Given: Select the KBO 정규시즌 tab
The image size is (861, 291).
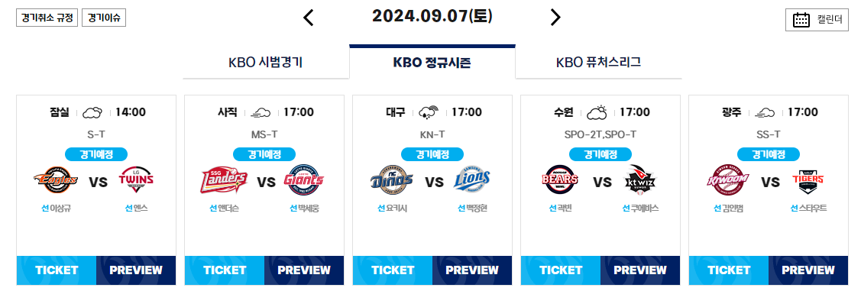Looking at the screenshot, I should pos(432,62).
